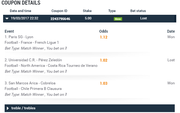
Task: Click the 1.03 odds value
Action: 104,83
